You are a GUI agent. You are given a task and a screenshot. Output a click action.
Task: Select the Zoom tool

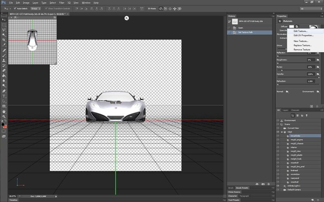[4, 116]
